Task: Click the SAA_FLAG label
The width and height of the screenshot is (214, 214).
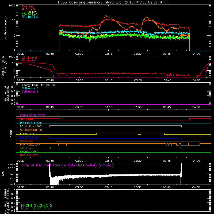Action: click(x=26, y=141)
